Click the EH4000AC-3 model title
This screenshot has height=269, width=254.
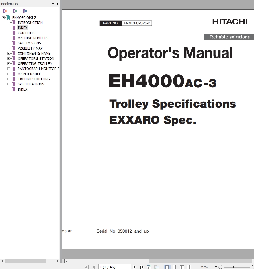tap(163, 81)
